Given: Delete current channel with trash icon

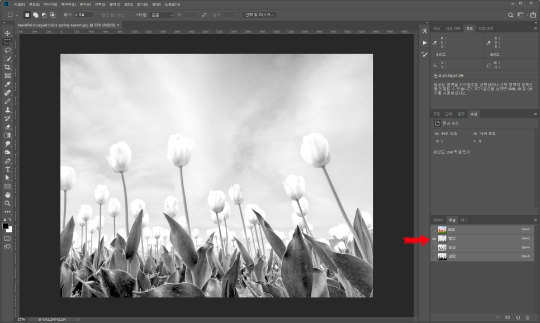Looking at the screenshot, I should tap(527, 317).
